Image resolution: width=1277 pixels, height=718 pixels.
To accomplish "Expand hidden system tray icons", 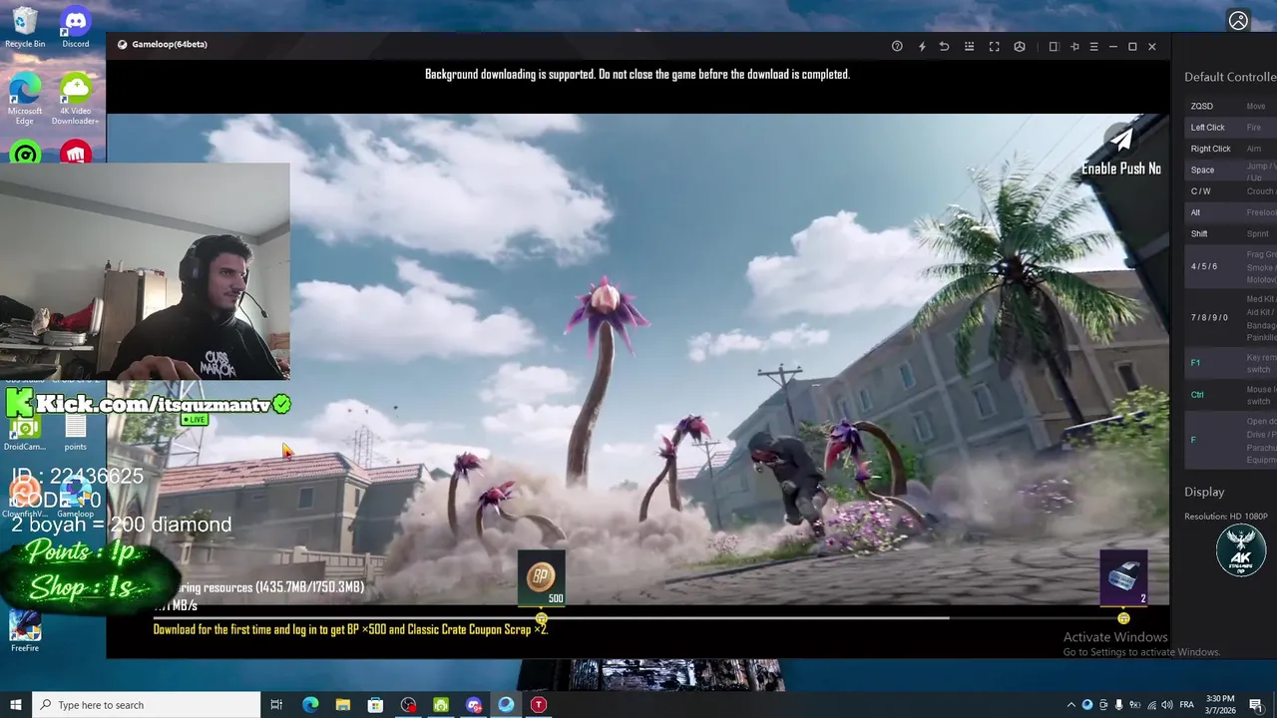I will point(1071,705).
